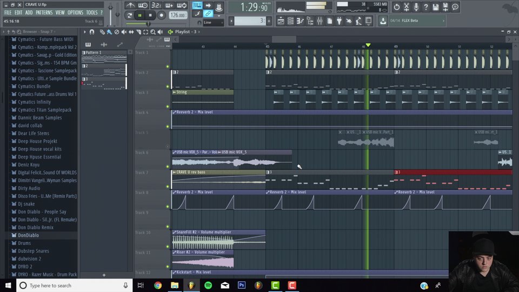
Task: Toggle pattern/song mode switch
Action: pos(129,15)
